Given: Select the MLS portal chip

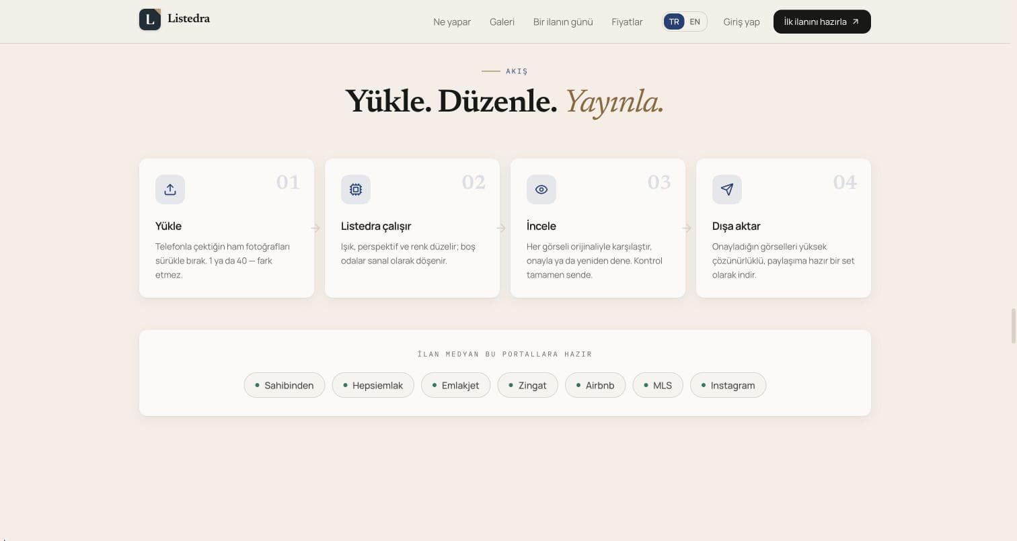Looking at the screenshot, I should (x=658, y=385).
